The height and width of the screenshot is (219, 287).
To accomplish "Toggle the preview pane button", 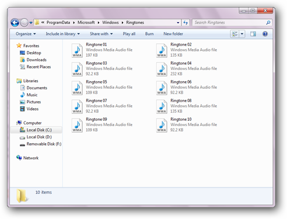I will [253, 34].
